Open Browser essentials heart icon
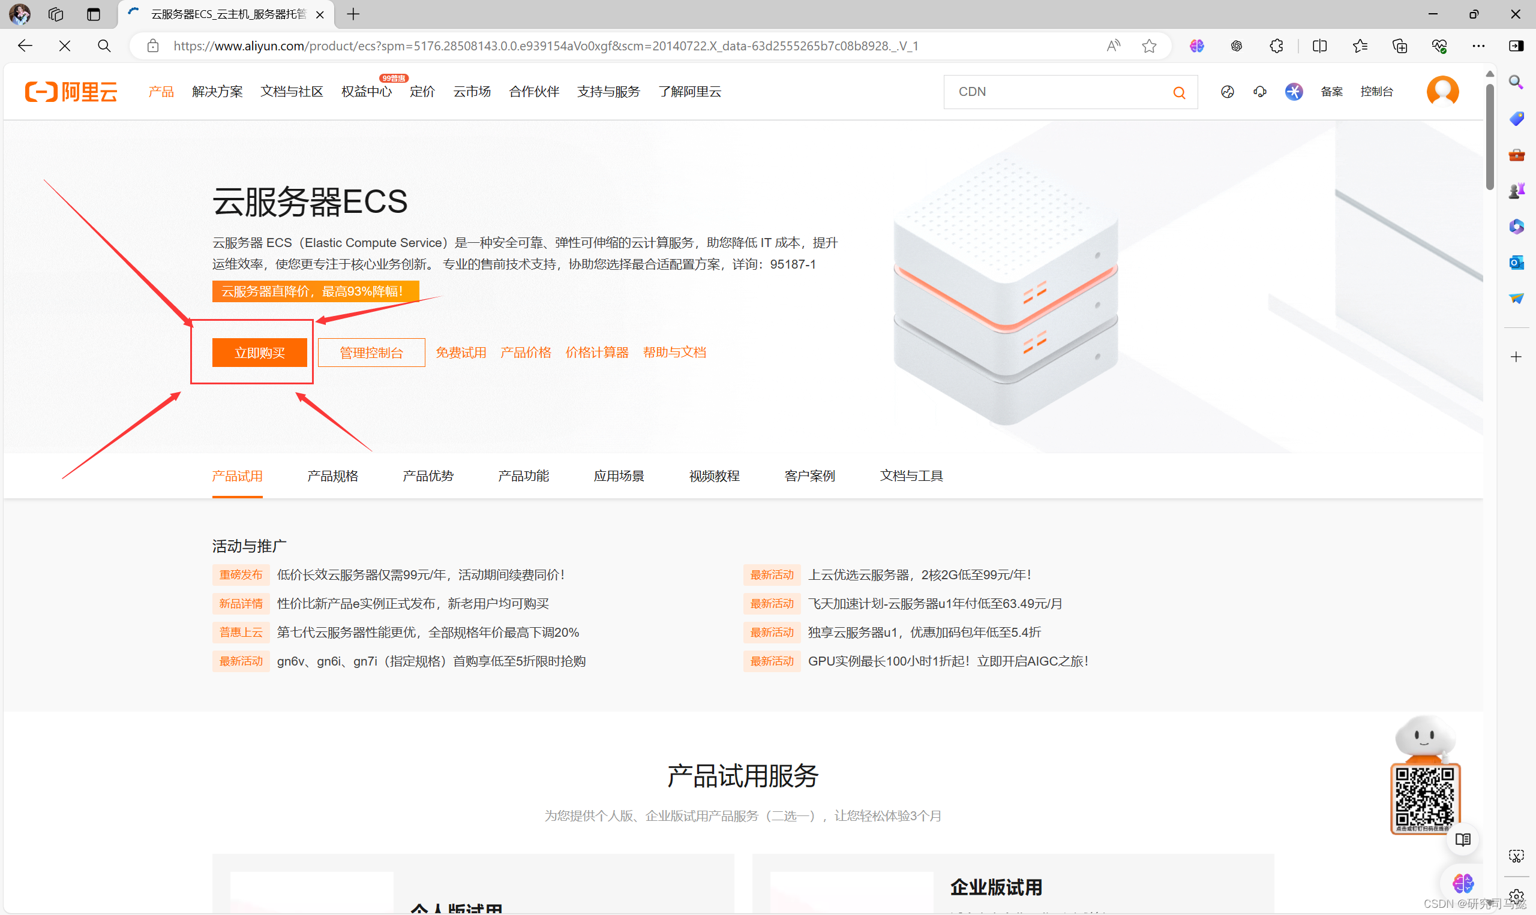Viewport: 1536px width, 915px height. [1439, 46]
